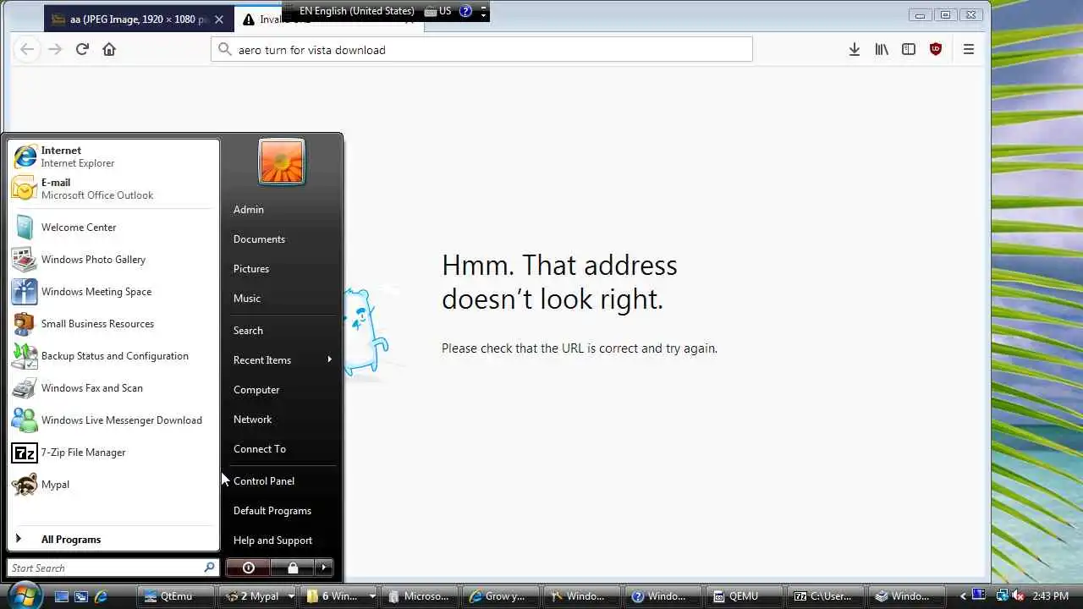1083x609 pixels.
Task: Go to browser home page
Action: point(109,49)
